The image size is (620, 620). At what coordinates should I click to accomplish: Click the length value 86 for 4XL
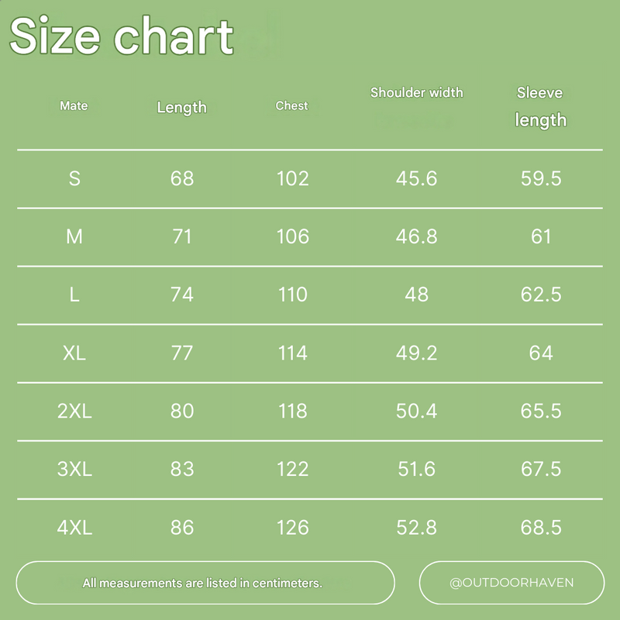click(x=182, y=527)
